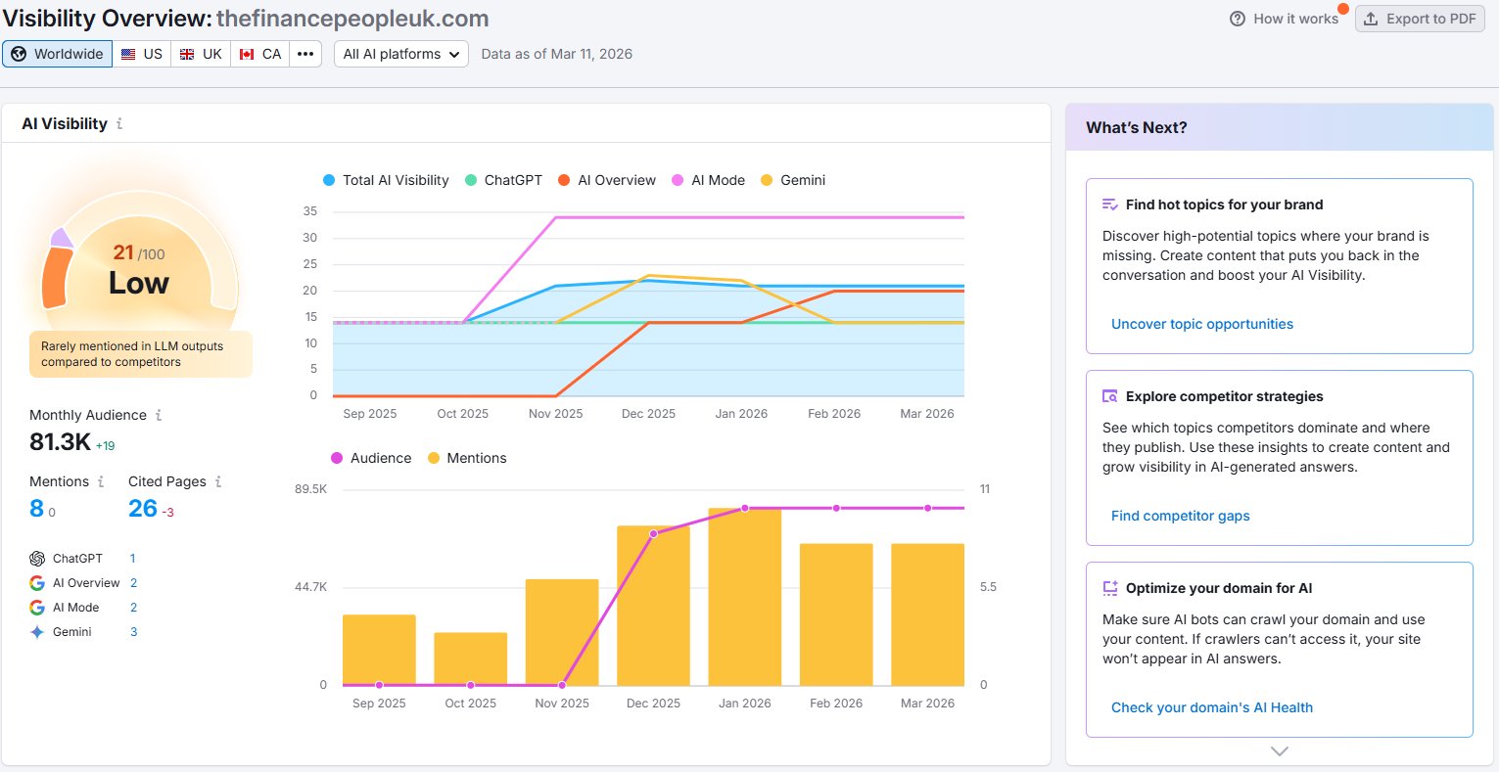Click the ChatGPT mentions count 1
The width and height of the screenshot is (1499, 772).
pos(132,559)
